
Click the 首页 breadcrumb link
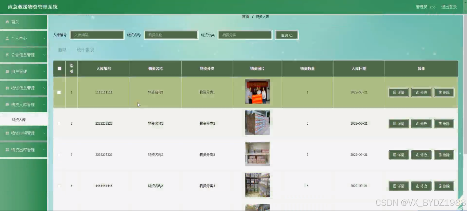pos(246,17)
